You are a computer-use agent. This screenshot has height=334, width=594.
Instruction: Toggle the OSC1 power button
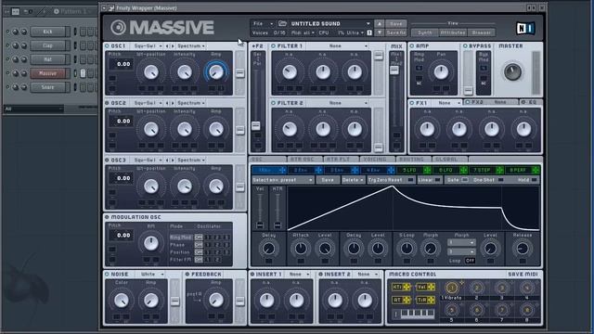107,45
